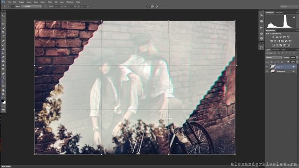Image resolution: width=299 pixels, height=168 pixels.
Task: Select the Crop tool
Action: click(3, 32)
